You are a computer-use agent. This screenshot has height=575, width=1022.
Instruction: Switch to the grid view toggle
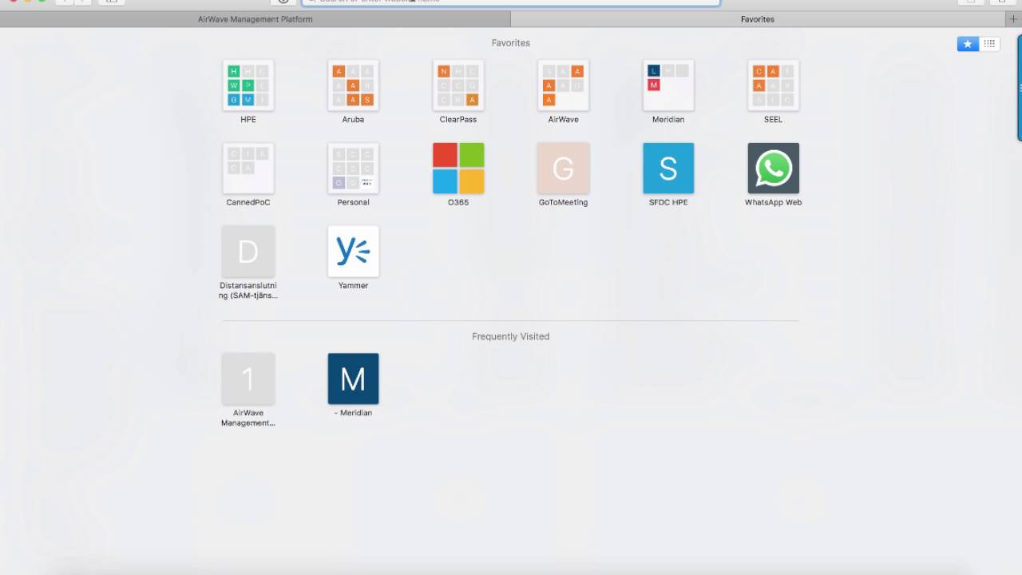tap(989, 44)
